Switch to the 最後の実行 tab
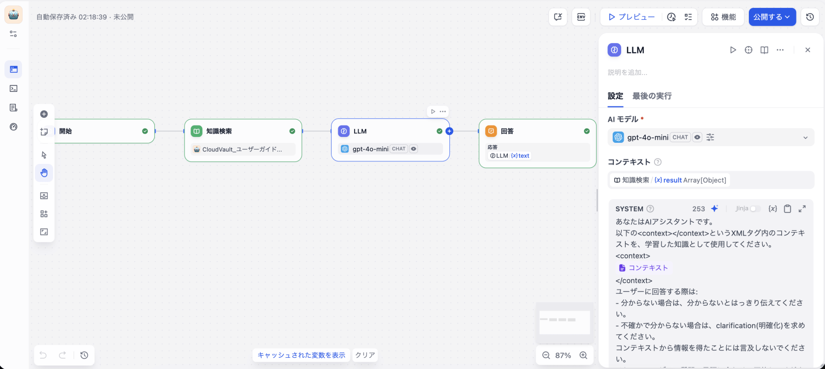The image size is (825, 369). 652,96
